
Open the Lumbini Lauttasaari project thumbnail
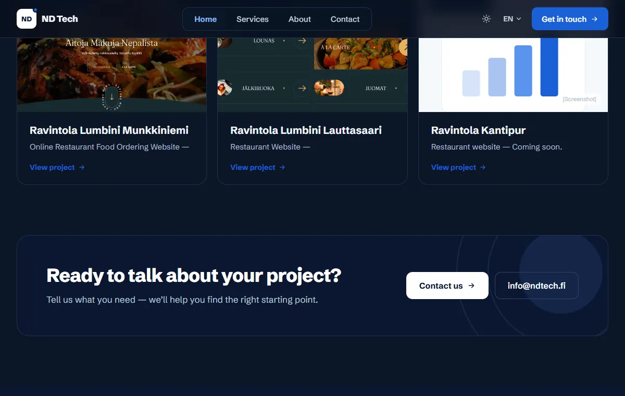click(x=312, y=75)
